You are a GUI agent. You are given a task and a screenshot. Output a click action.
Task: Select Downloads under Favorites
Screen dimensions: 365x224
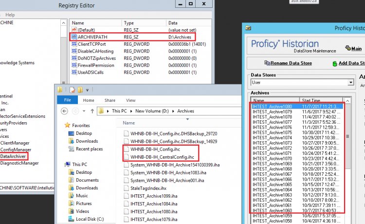pos(87,141)
